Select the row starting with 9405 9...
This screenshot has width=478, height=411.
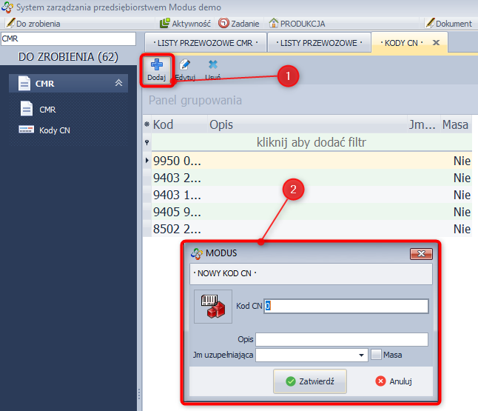pyautogui.click(x=312, y=212)
